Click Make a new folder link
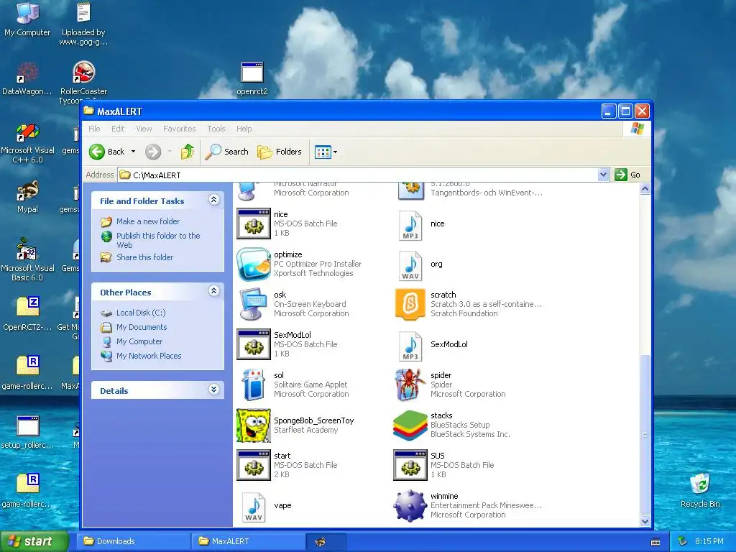 148,221
